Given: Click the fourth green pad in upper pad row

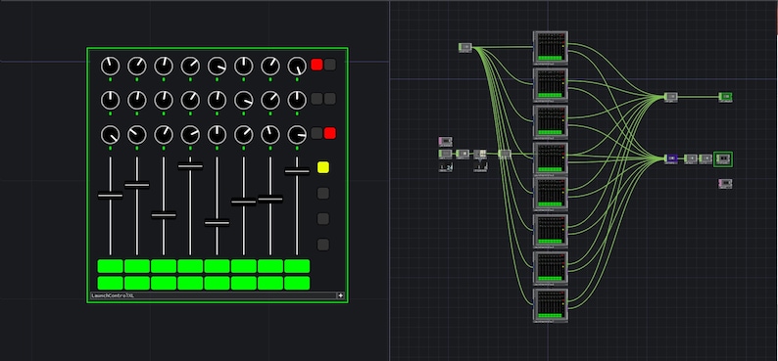Looking at the screenshot, I should click(190, 266).
